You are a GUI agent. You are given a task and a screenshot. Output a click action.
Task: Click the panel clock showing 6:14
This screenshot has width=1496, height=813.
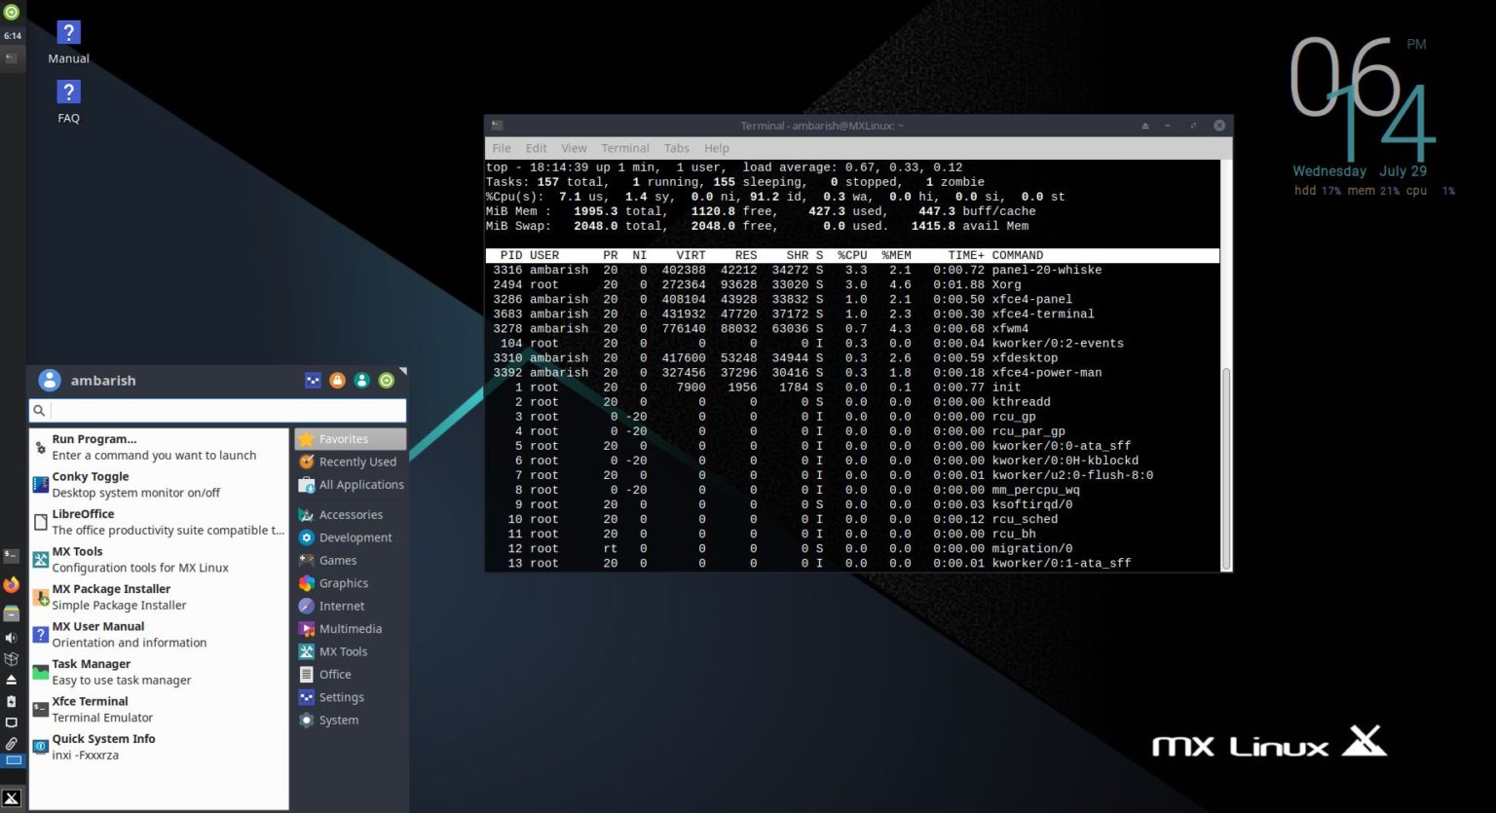pyautogui.click(x=12, y=36)
